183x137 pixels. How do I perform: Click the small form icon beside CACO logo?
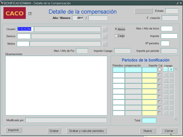pyautogui.click(x=30, y=13)
